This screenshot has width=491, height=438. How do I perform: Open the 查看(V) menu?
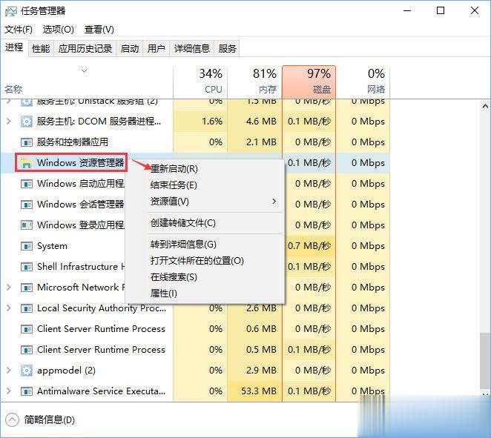point(99,30)
